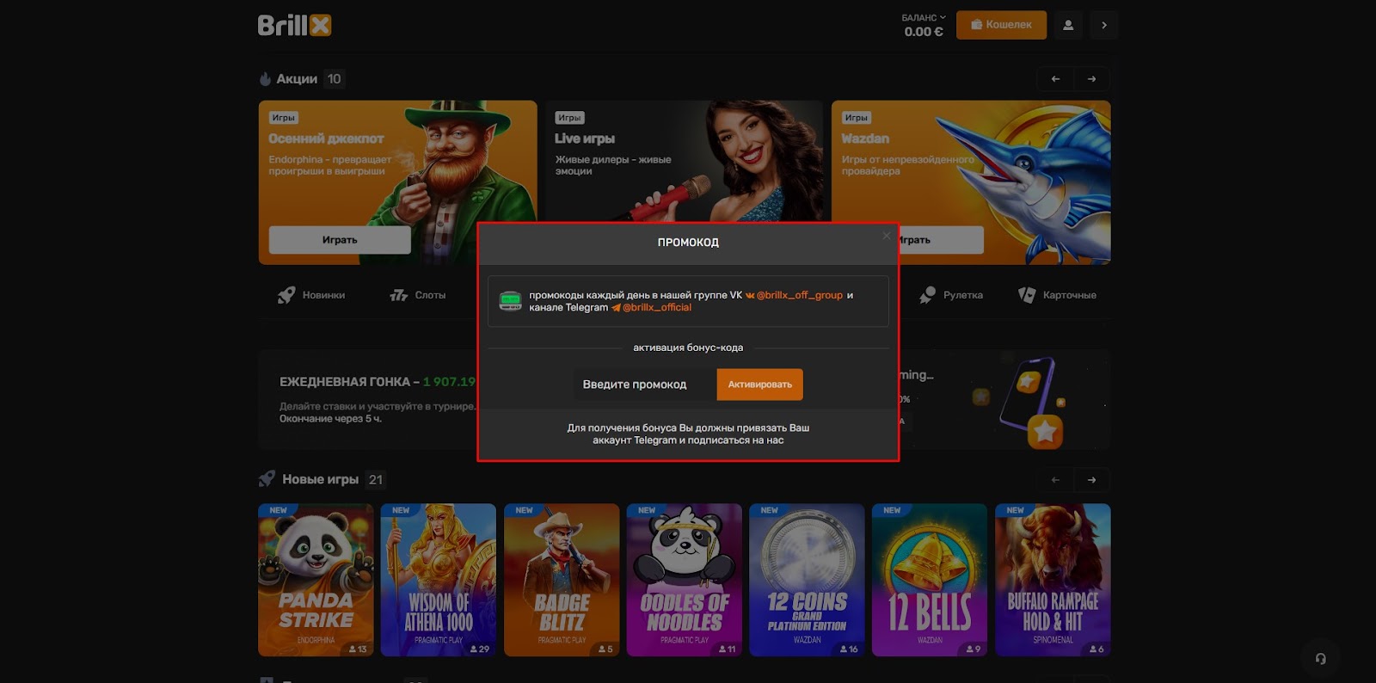1376x683 pixels.
Task: Go to next Акции slide
Action: pyautogui.click(x=1091, y=79)
